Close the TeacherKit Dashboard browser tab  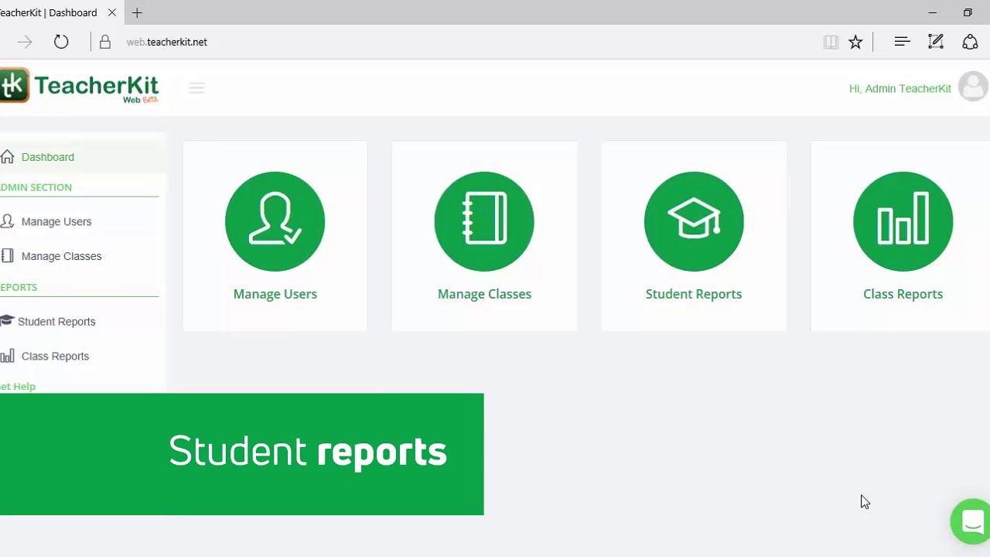click(112, 12)
